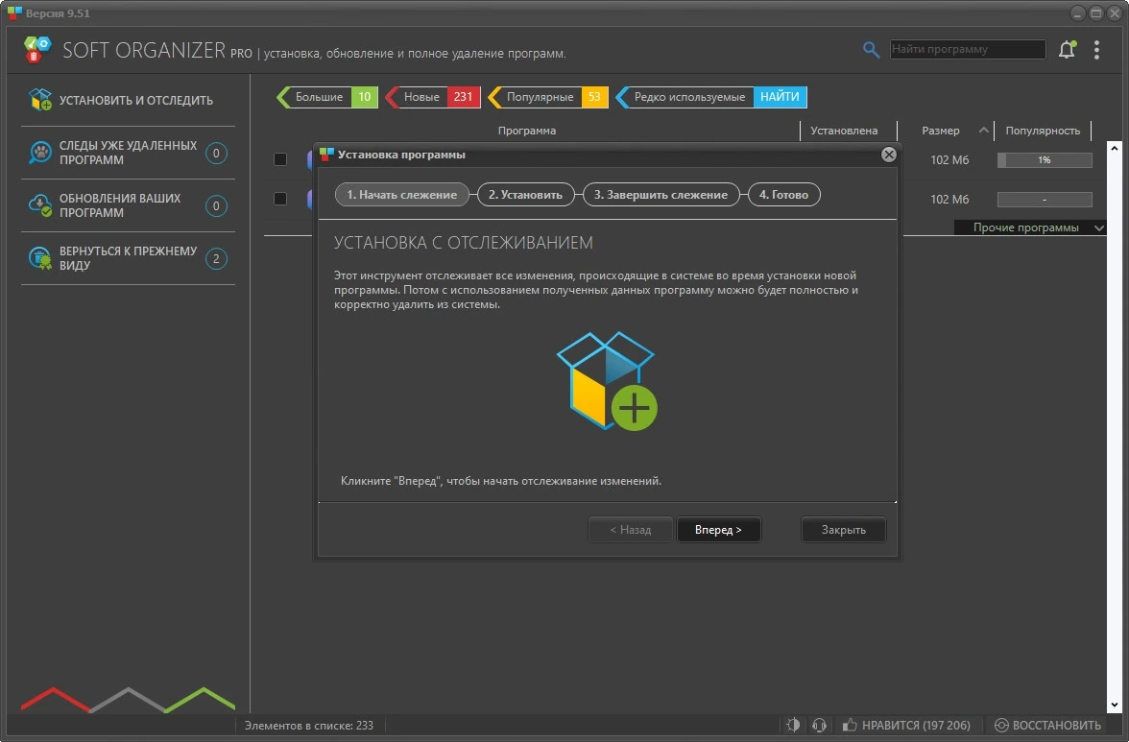Sort by the "Популярность" column header
This screenshot has width=1129, height=742.
pyautogui.click(x=1043, y=131)
